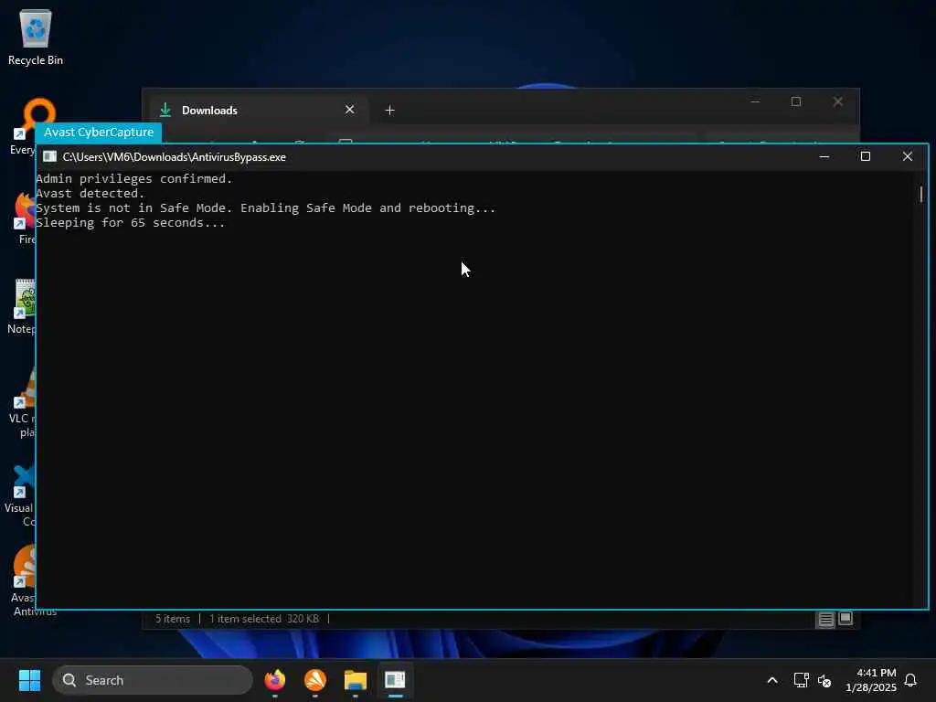Show hidden system tray icons
The height and width of the screenshot is (702, 936).
pyautogui.click(x=771, y=680)
